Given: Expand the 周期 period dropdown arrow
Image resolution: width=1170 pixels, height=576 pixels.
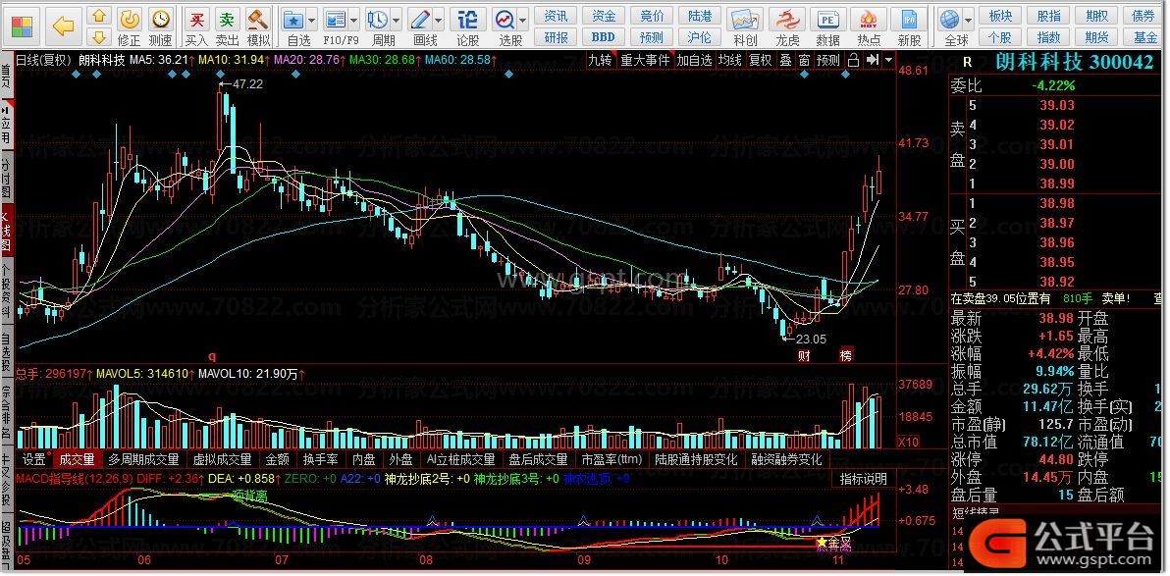Looking at the screenshot, I should pos(397,21).
